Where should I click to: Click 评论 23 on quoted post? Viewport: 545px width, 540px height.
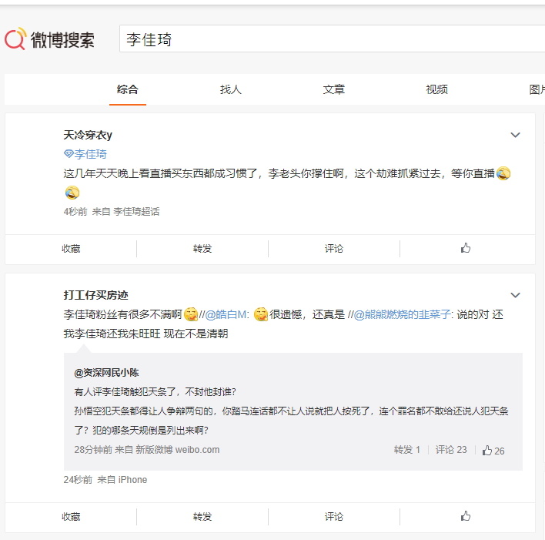(451, 450)
